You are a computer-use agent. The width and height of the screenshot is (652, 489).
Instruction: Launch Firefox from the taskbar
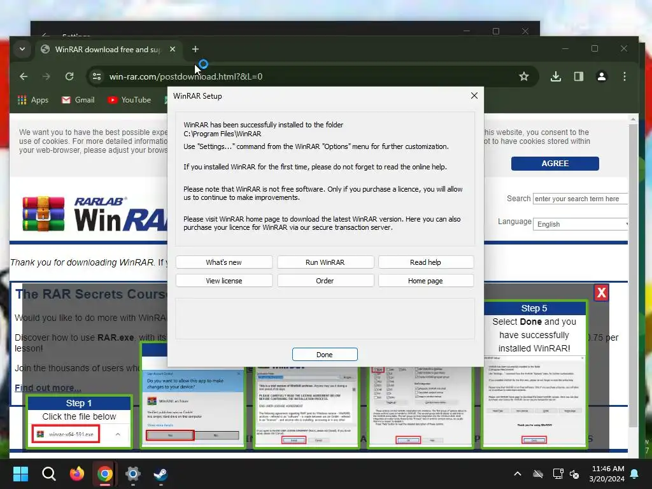(x=77, y=474)
